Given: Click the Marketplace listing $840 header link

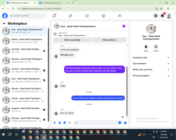Looking at the screenshot, I should [72, 35].
